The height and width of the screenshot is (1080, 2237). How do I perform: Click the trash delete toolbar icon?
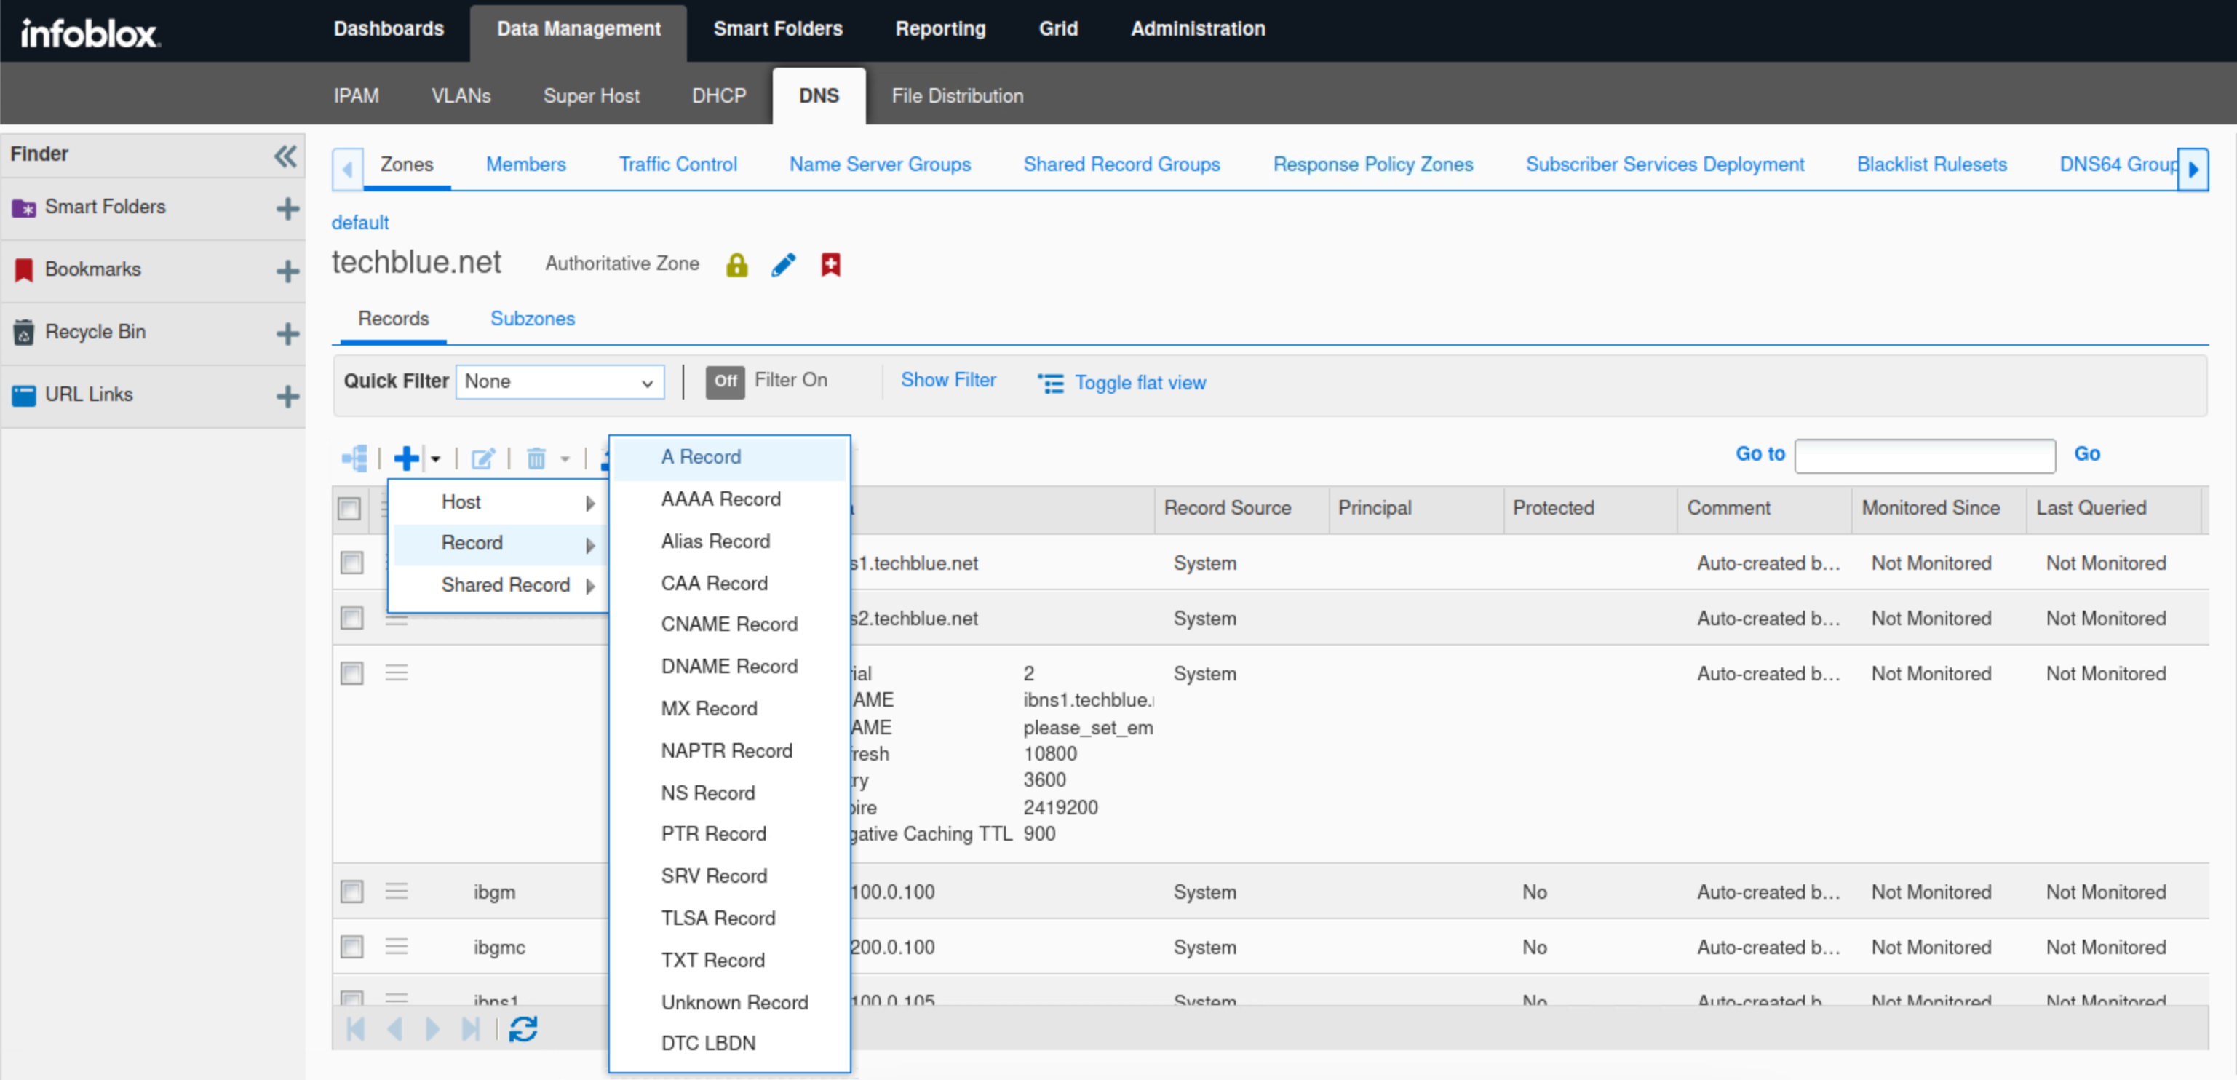[536, 458]
